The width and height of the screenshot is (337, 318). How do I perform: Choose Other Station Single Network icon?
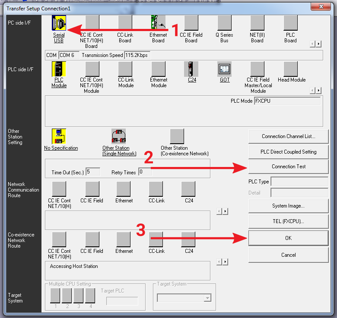(x=119, y=136)
